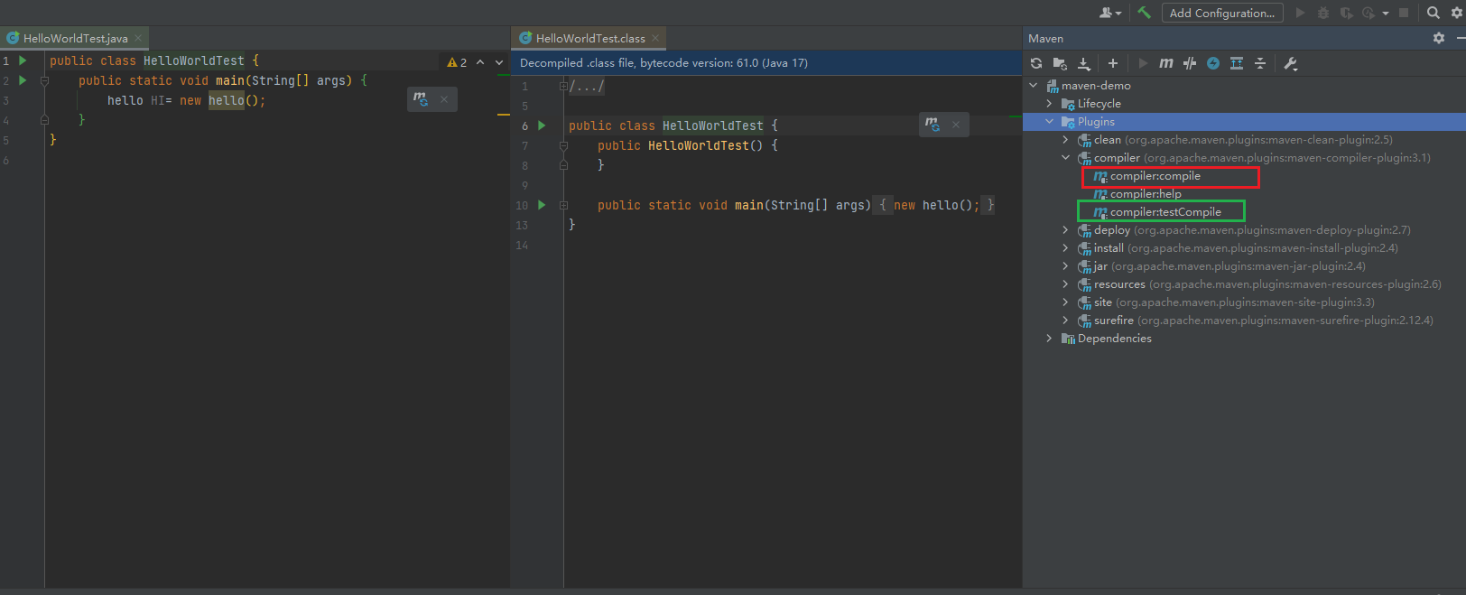Run class from line 6 gutter arrow in decompiled file

tap(542, 126)
